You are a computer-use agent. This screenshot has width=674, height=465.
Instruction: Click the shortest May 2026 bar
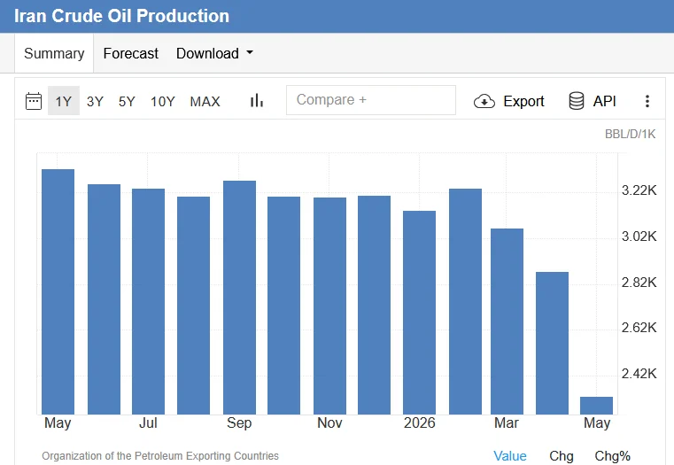(x=596, y=406)
